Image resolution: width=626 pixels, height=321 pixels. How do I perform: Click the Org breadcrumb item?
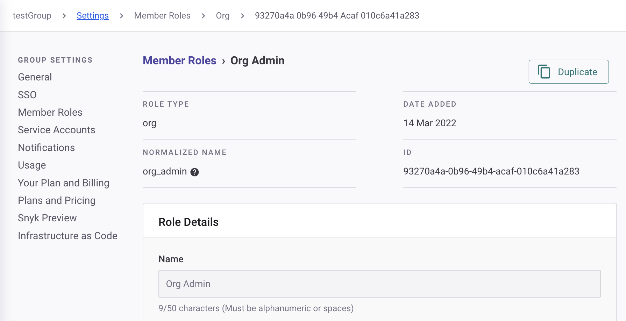pyautogui.click(x=223, y=16)
